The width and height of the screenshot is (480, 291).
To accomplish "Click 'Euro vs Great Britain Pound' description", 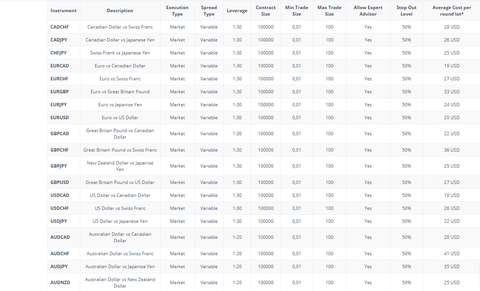I will [x=120, y=92].
